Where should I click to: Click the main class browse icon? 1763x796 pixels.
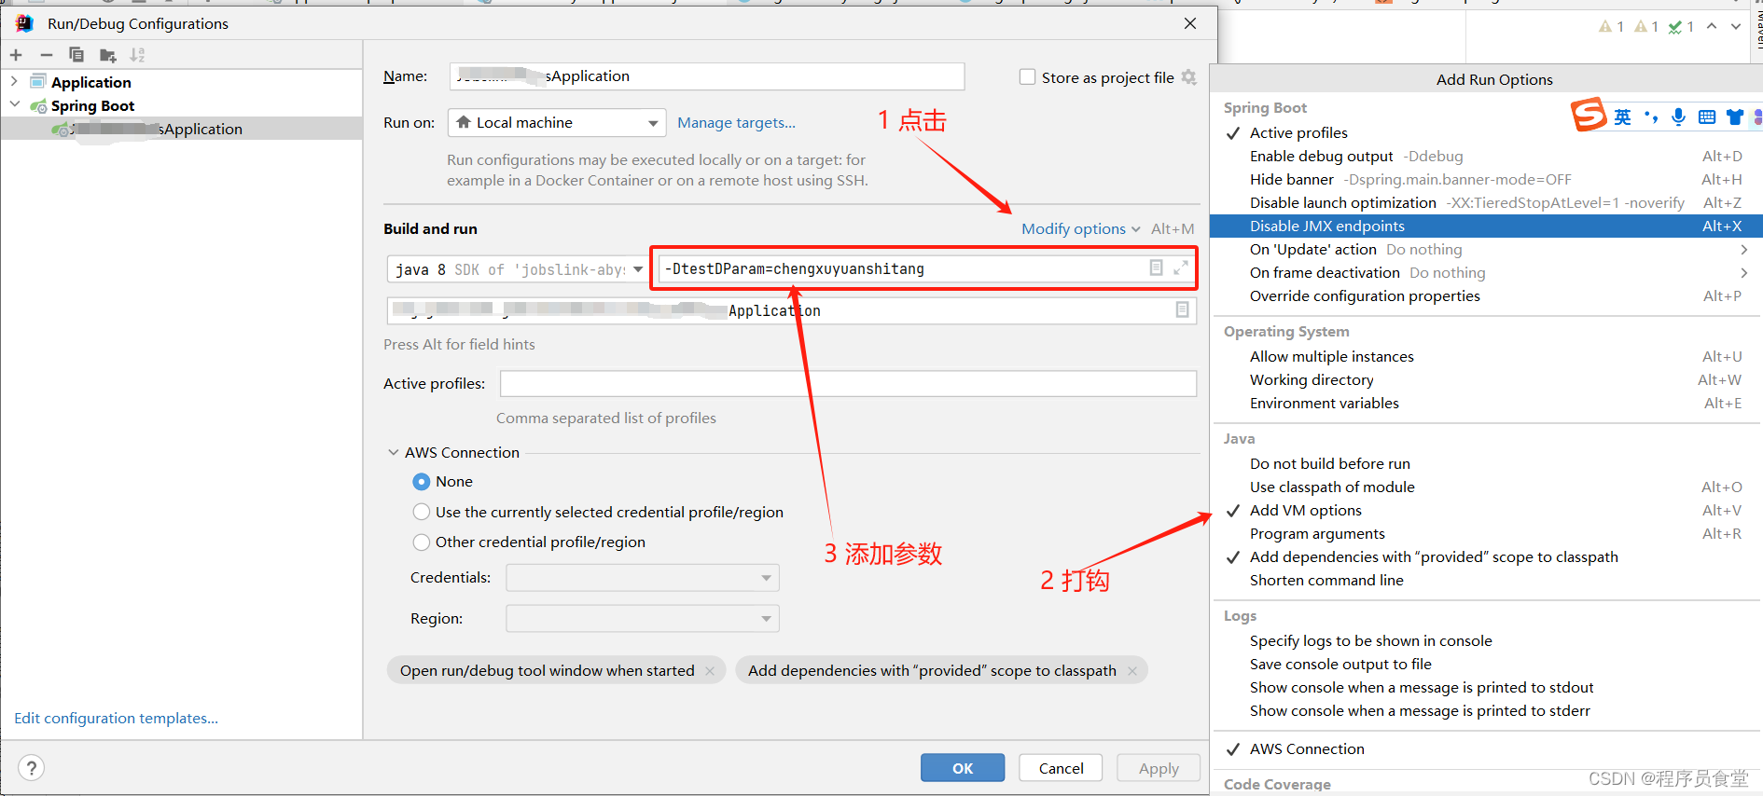[1182, 309]
